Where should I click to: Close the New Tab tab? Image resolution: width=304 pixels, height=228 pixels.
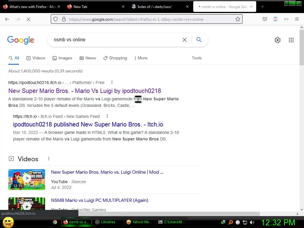[x=123, y=7]
